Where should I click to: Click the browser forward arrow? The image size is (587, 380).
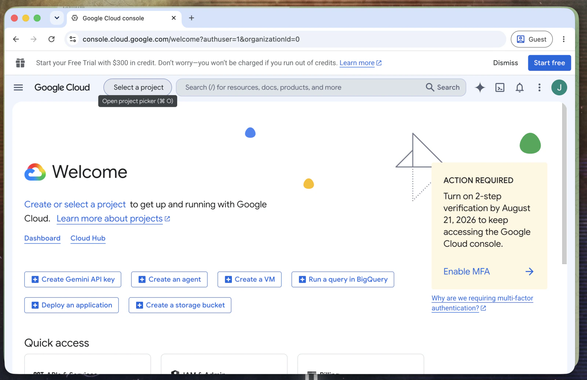tap(33, 39)
